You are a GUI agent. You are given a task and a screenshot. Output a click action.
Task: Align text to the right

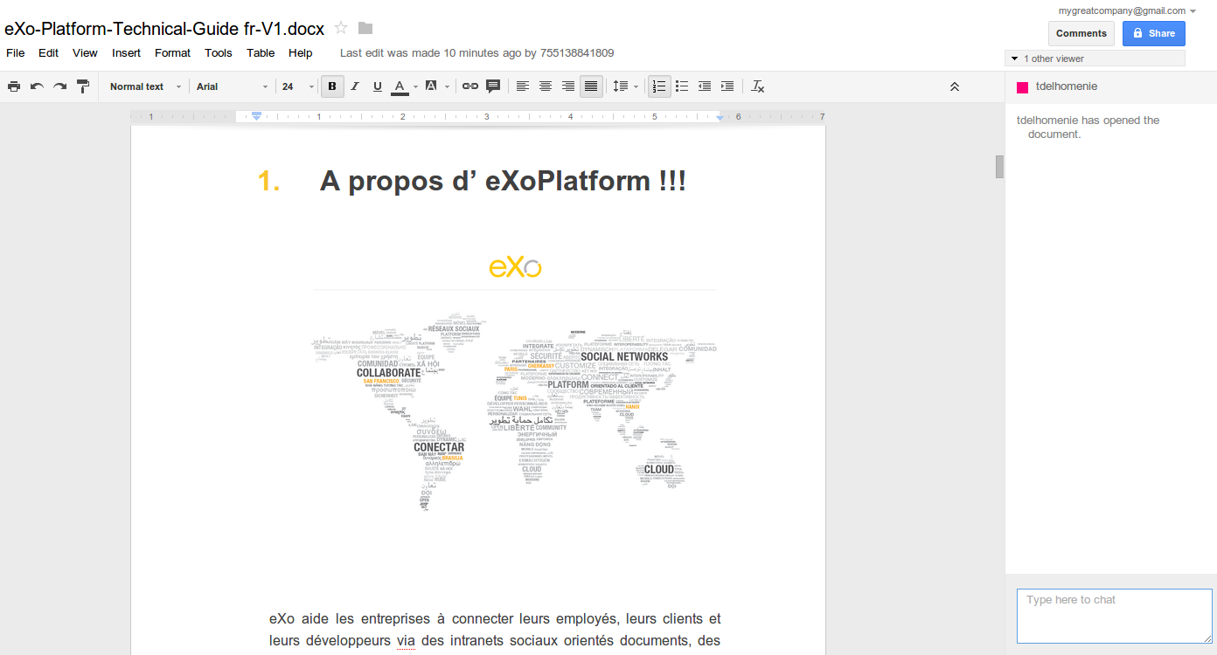click(568, 86)
